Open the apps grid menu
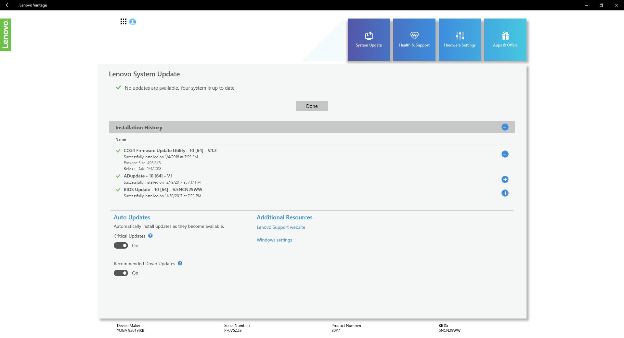The height and width of the screenshot is (338, 624). [123, 21]
